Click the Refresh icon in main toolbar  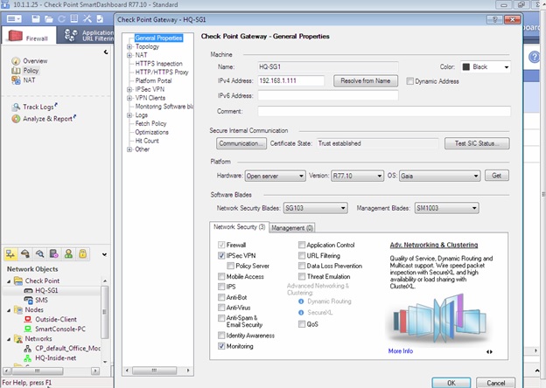[x=61, y=18]
